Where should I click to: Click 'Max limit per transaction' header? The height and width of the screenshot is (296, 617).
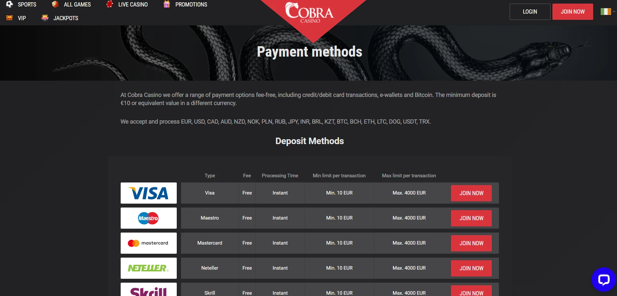tap(409, 176)
